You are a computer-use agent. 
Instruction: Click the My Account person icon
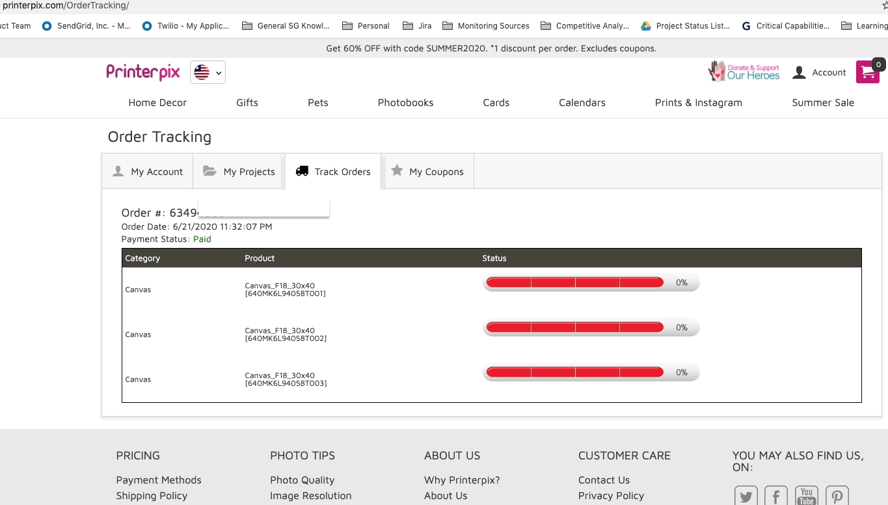coord(118,171)
